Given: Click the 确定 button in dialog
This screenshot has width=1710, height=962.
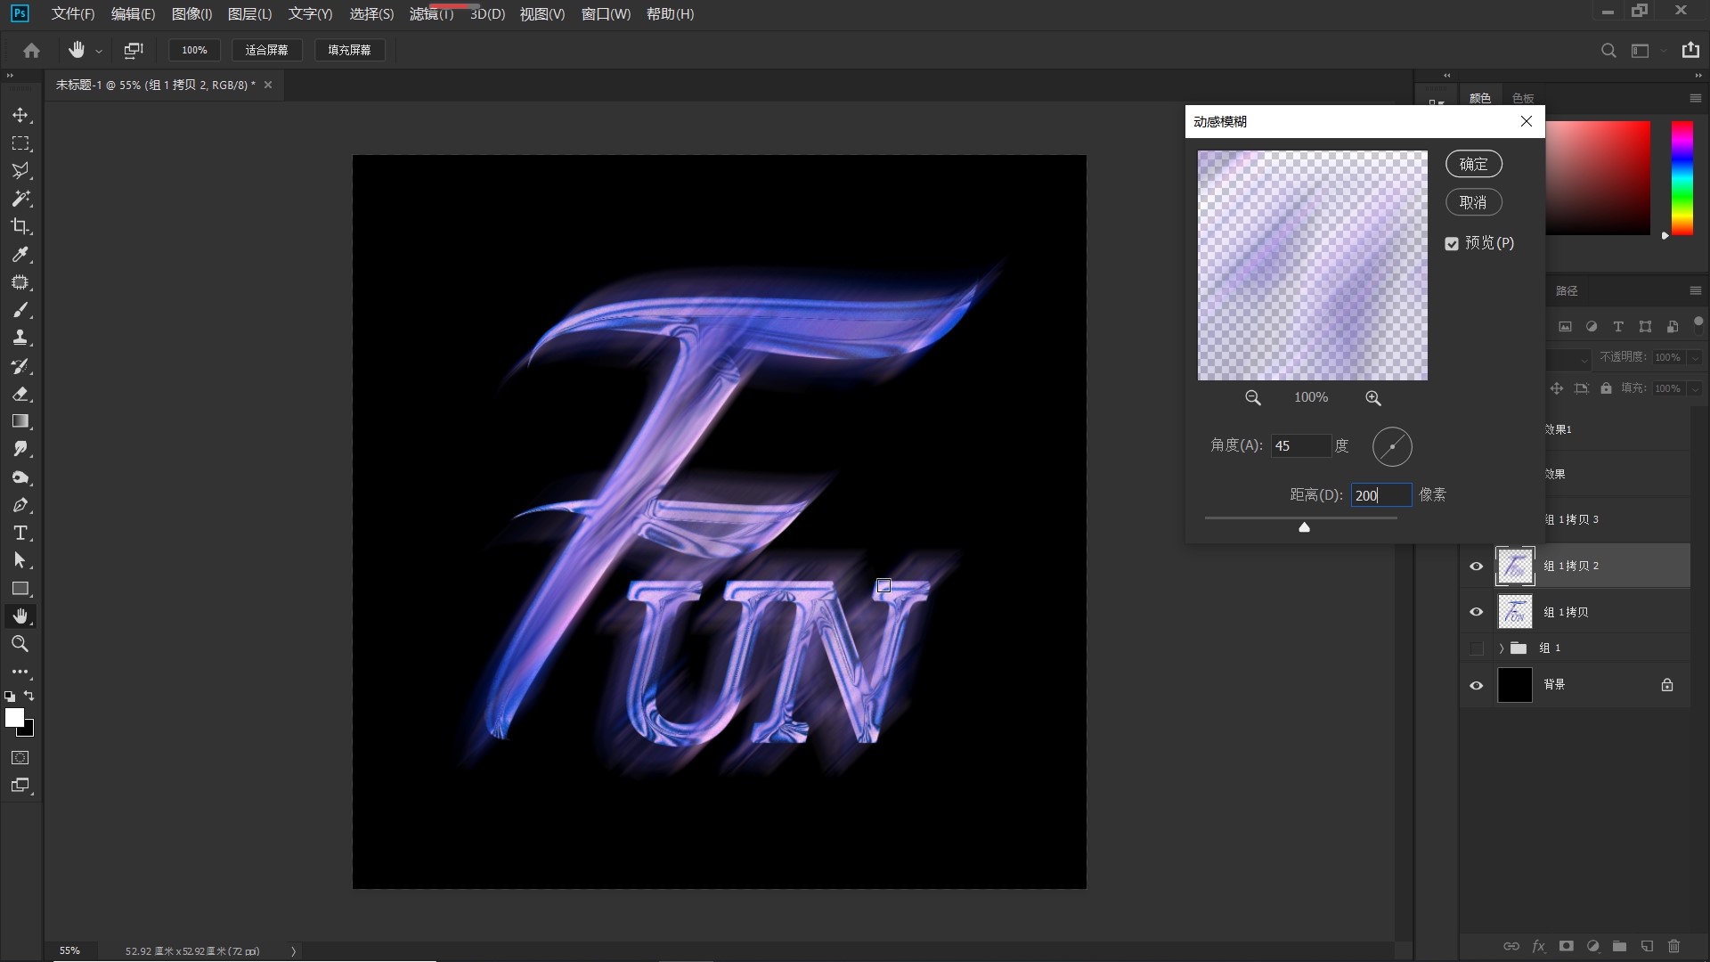Looking at the screenshot, I should pos(1473,164).
